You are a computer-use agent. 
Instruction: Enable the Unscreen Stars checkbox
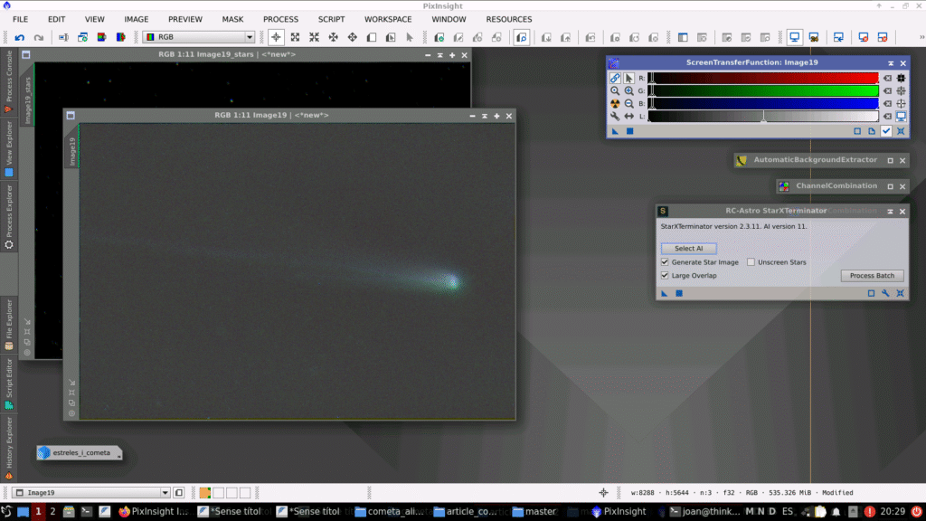tap(751, 262)
